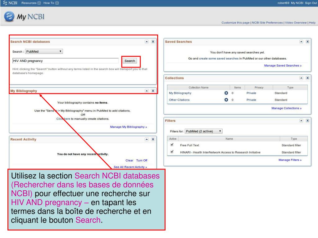This screenshot has height=238, width=318.
Task: Open settings gear for Other Citations collection
Action: pos(226,100)
